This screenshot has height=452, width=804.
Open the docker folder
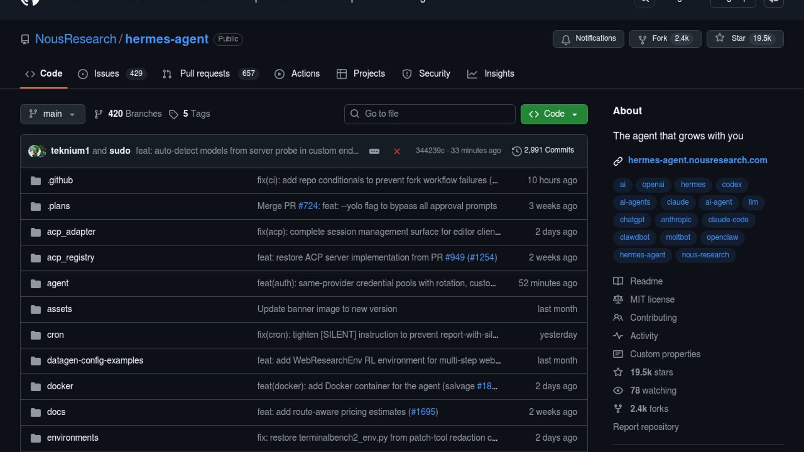pyautogui.click(x=60, y=386)
